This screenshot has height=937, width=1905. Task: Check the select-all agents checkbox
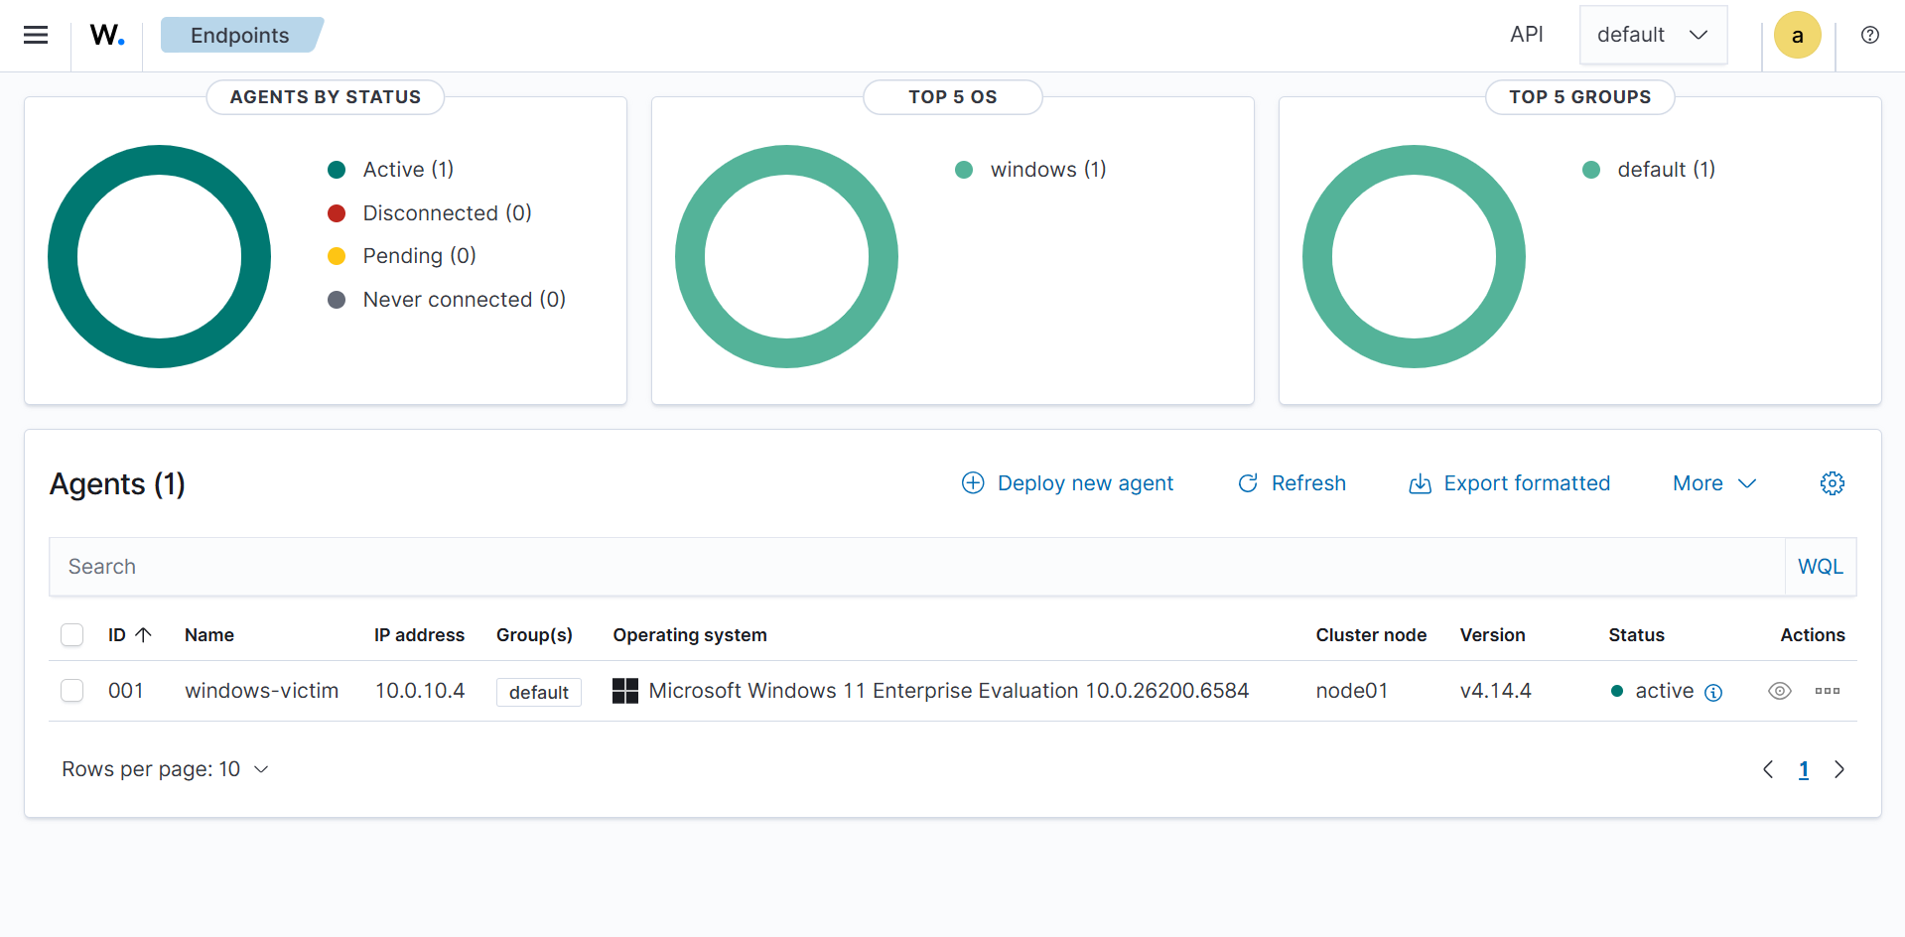pos(72,635)
